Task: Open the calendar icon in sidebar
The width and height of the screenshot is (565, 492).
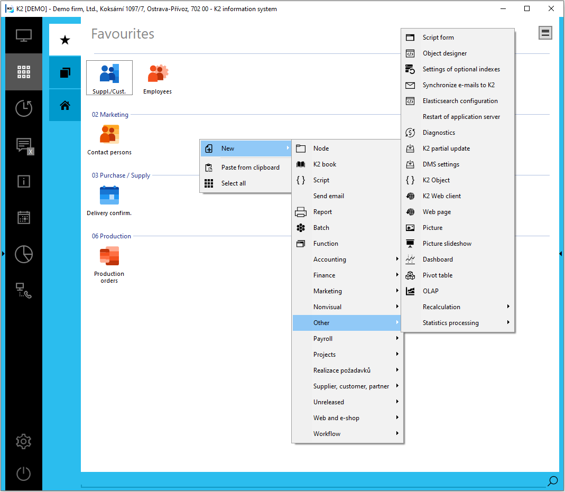Action: (x=24, y=217)
